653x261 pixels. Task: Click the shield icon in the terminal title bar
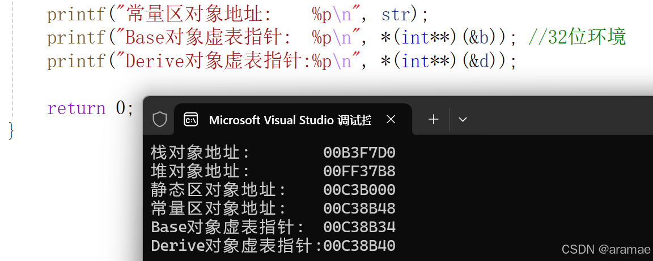(x=160, y=120)
